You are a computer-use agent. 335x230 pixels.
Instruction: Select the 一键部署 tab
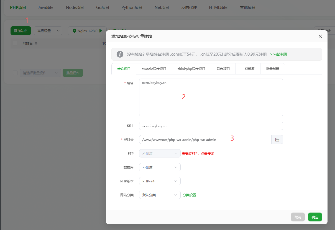pos(248,69)
